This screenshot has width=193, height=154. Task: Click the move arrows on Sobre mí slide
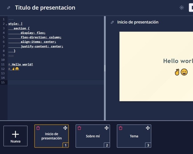(x=106, y=128)
